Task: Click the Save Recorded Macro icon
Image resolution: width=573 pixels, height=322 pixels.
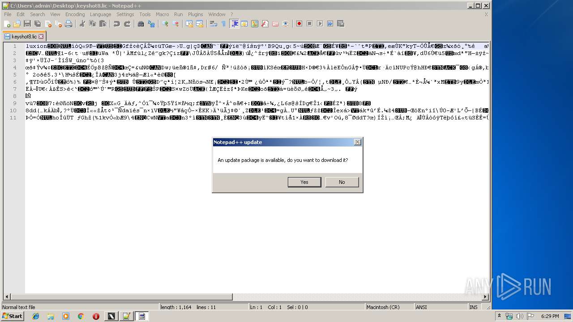Action: pyautogui.click(x=341, y=24)
